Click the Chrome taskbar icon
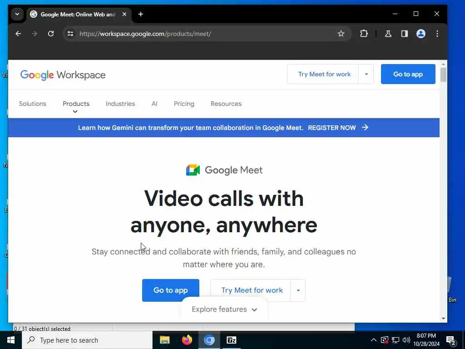 click(209, 340)
